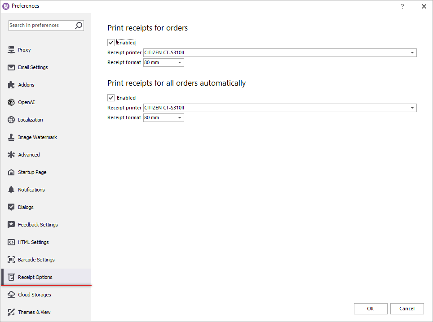
Task: Click the Proxy server icon in sidebar
Action: click(11, 50)
